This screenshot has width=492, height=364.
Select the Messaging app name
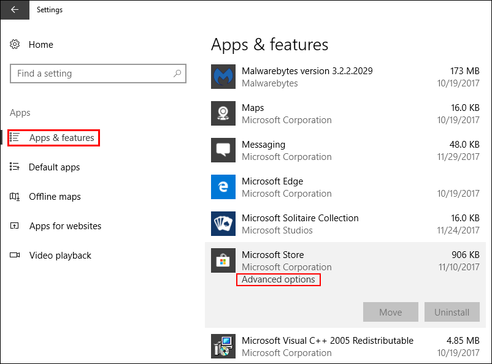click(x=264, y=145)
